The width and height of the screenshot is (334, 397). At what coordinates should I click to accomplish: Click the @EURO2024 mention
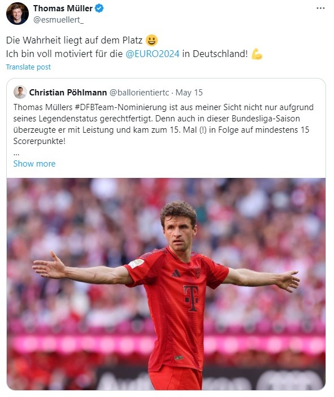[x=153, y=54]
